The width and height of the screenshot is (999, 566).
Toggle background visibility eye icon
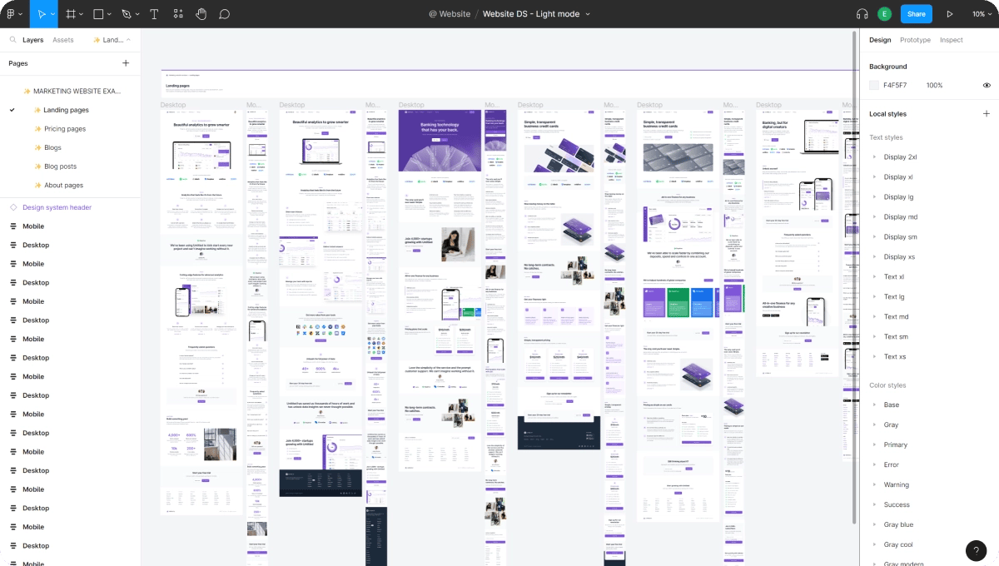pos(987,85)
